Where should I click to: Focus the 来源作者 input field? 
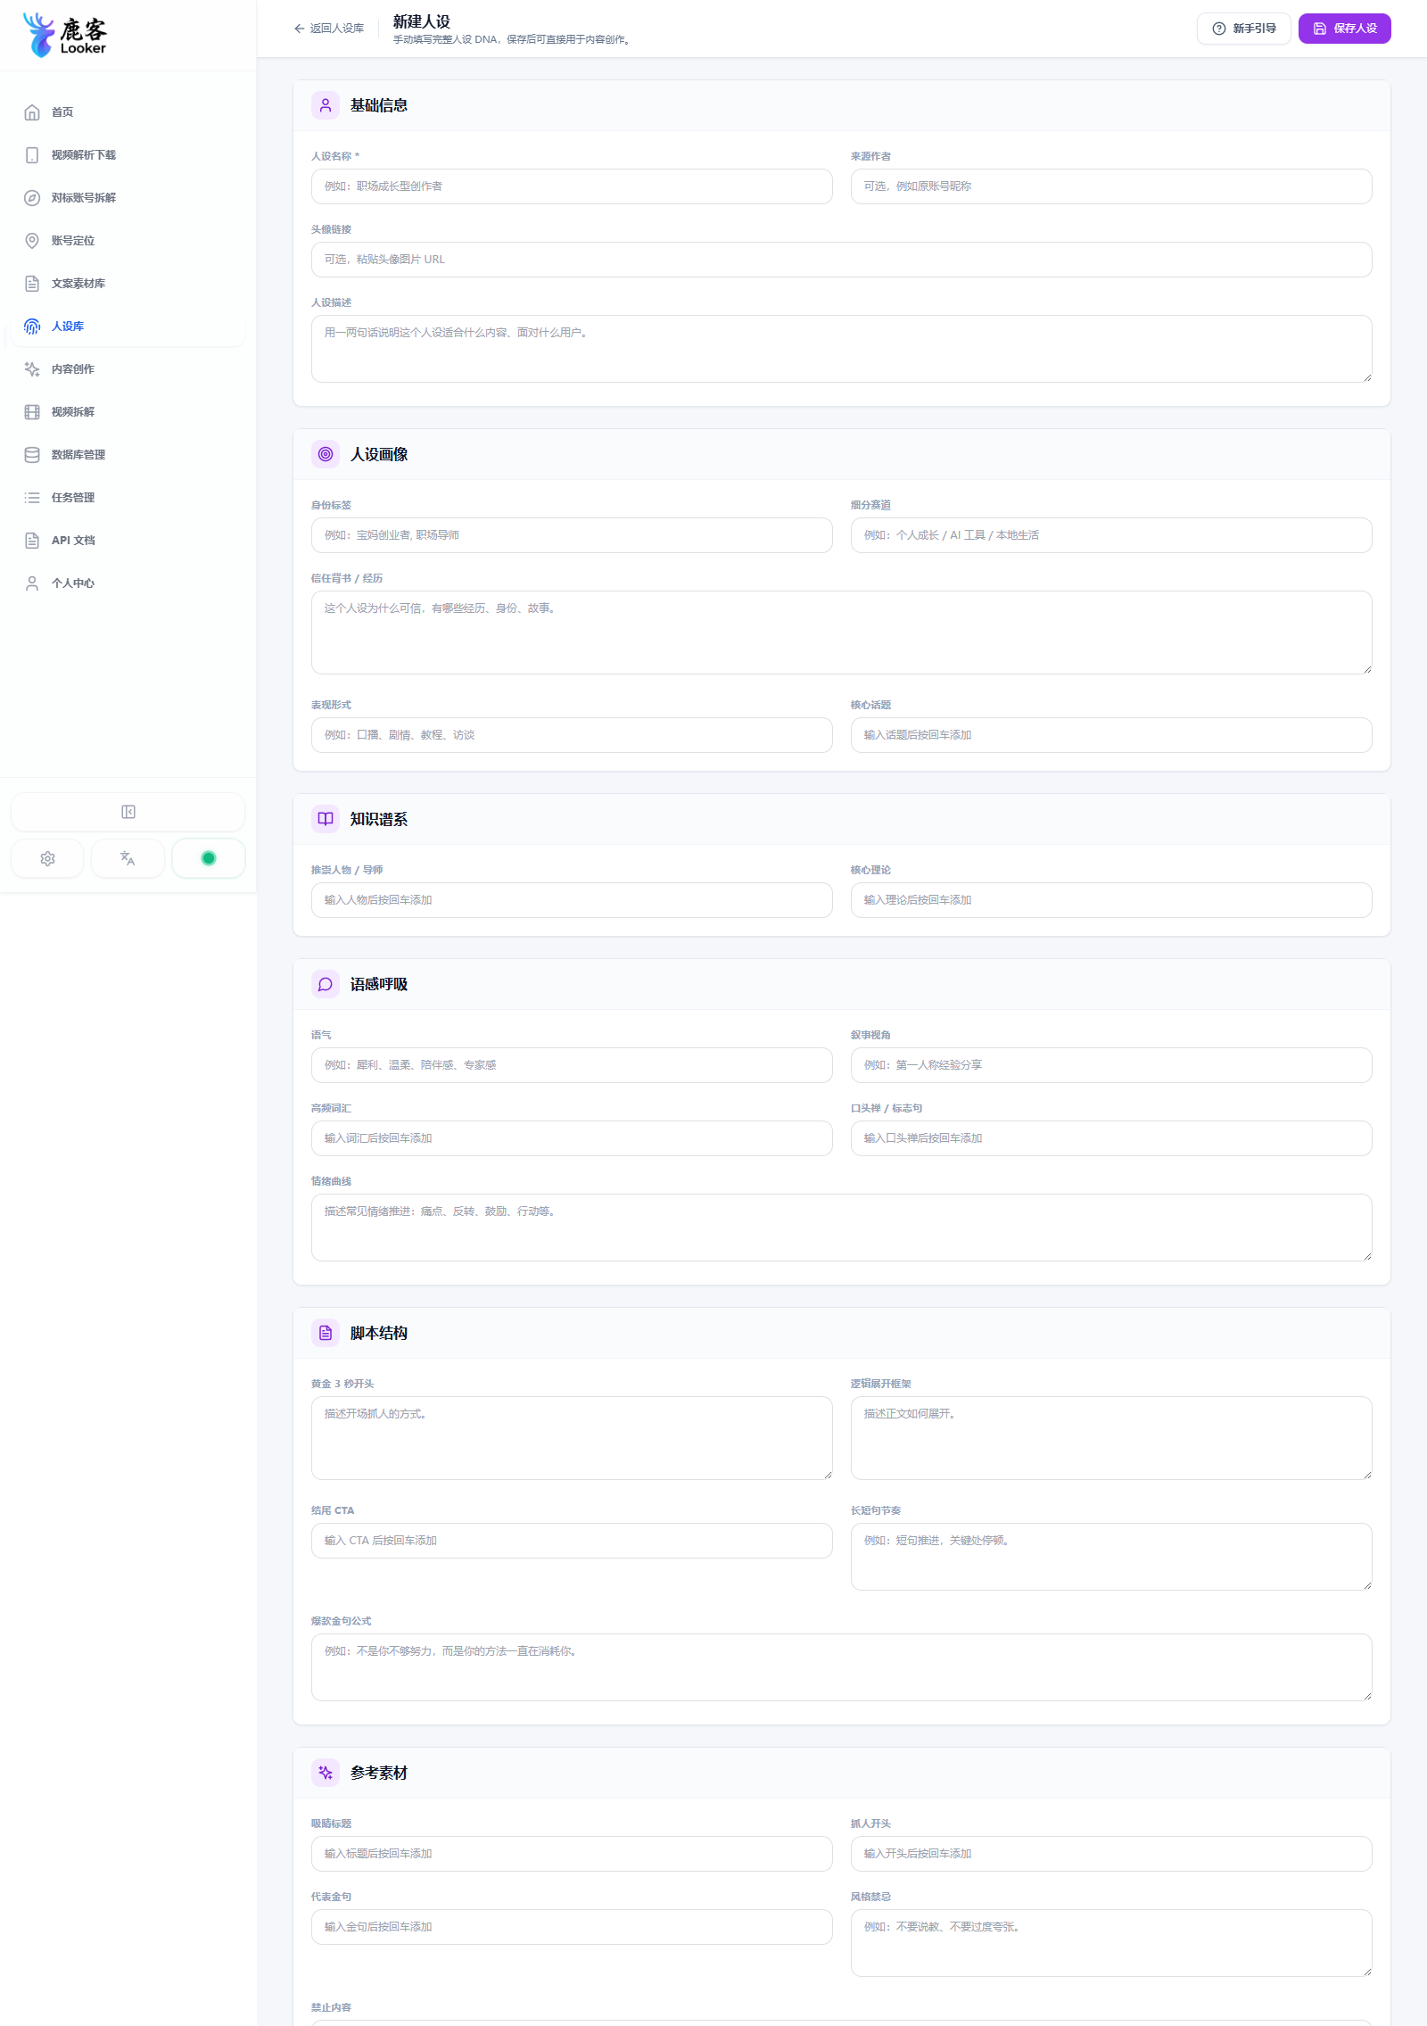click(1111, 186)
